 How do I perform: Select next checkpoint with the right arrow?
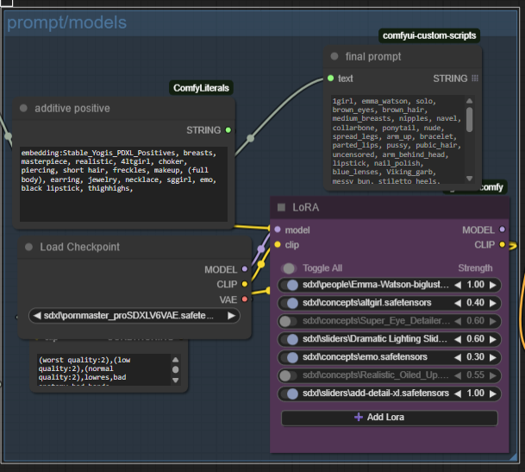pos(231,316)
